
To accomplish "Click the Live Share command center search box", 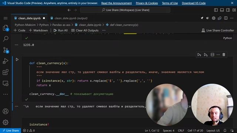I will (125, 10).
